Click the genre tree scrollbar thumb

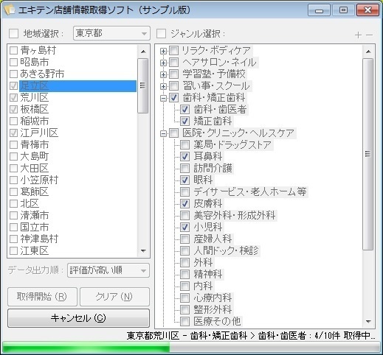pos(368,154)
